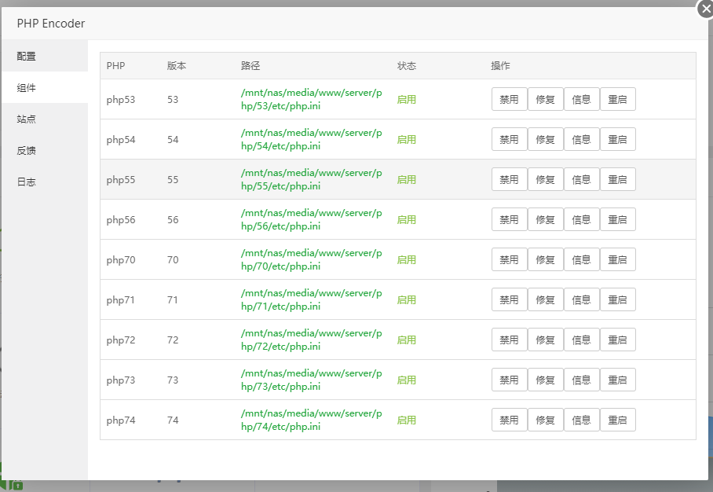This screenshot has width=713, height=492.
Task: View 信息 for php54
Action: coord(581,139)
